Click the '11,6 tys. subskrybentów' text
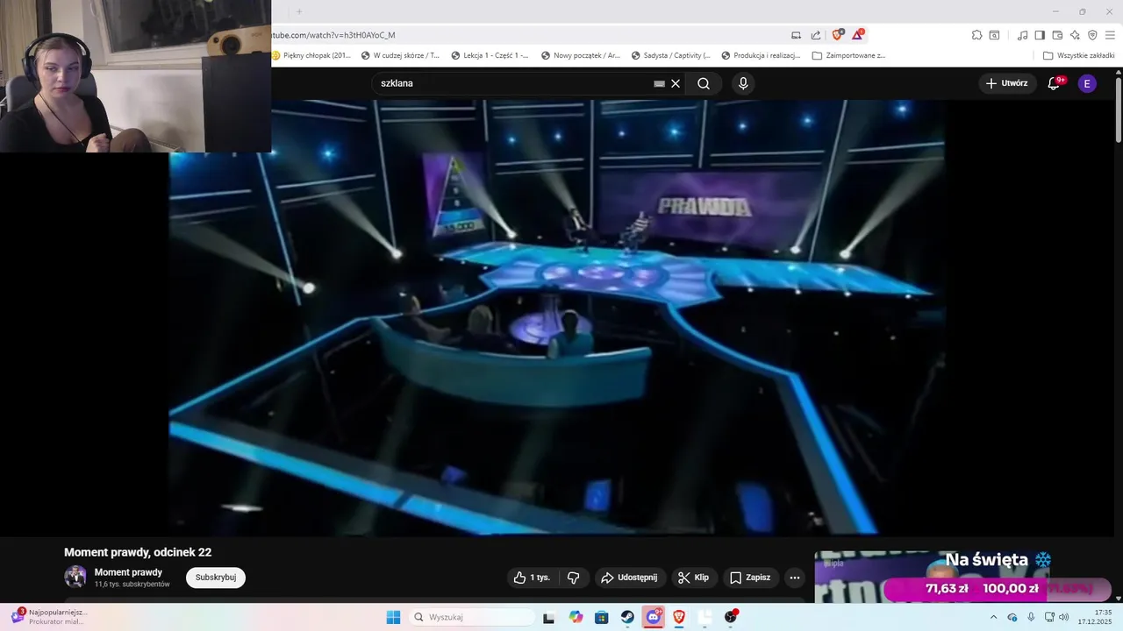This screenshot has height=631, width=1123. coord(132,584)
